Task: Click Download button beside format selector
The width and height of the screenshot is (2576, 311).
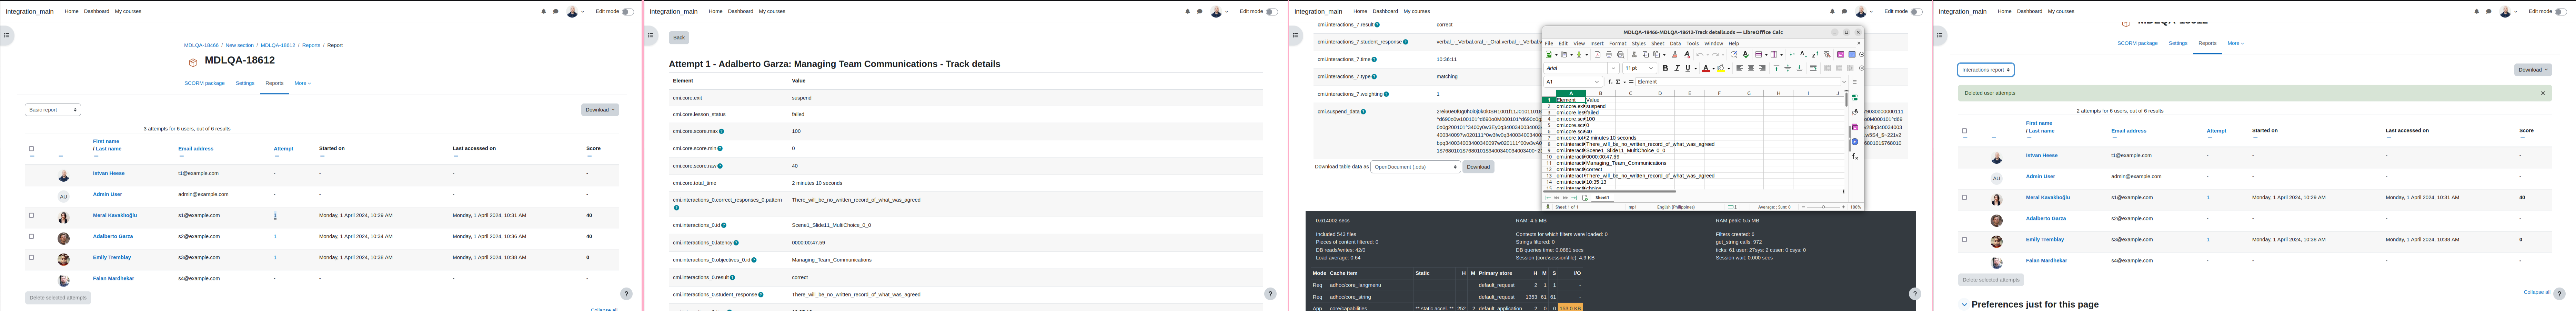Action: click(x=1478, y=168)
